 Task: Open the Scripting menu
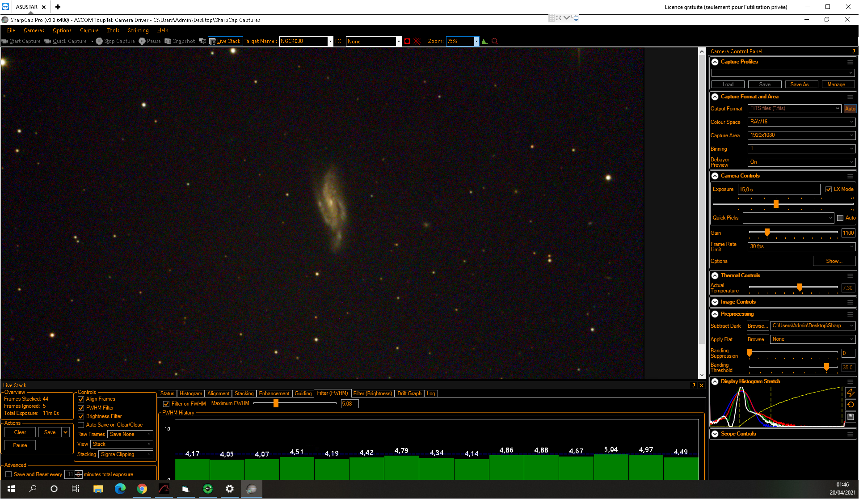coord(138,30)
